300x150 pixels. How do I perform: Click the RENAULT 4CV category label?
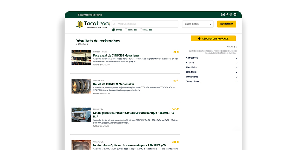click(98, 142)
